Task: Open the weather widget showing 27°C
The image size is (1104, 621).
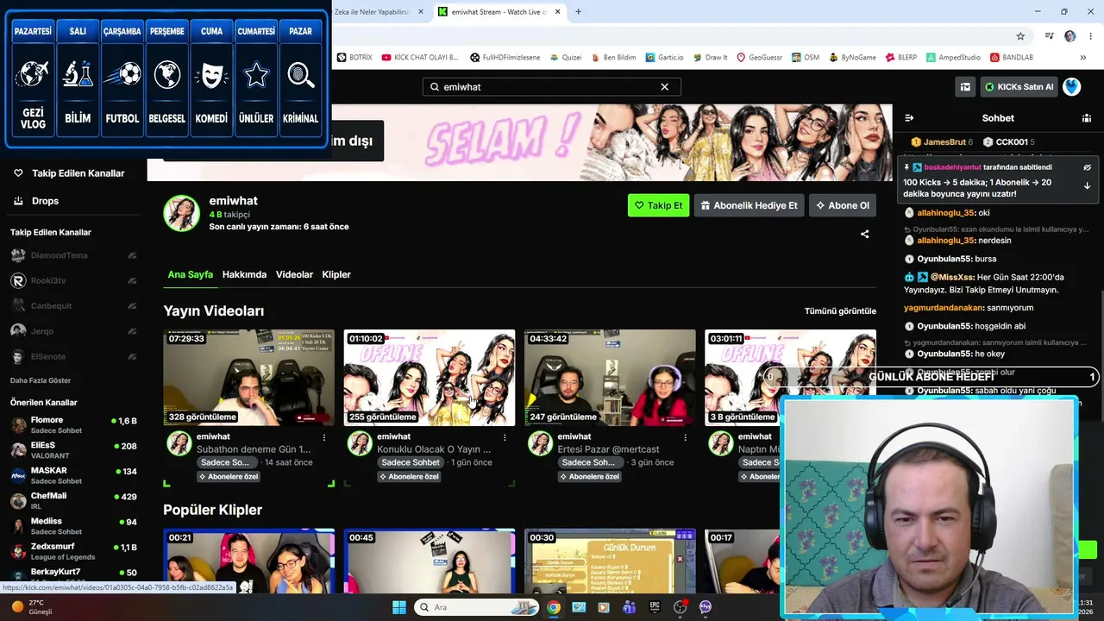Action: click(x=31, y=607)
